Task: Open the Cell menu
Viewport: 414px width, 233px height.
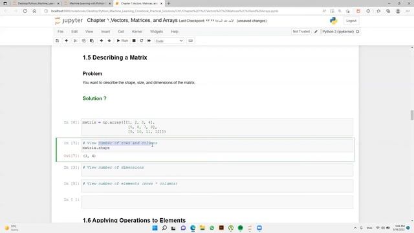Action: point(121,32)
